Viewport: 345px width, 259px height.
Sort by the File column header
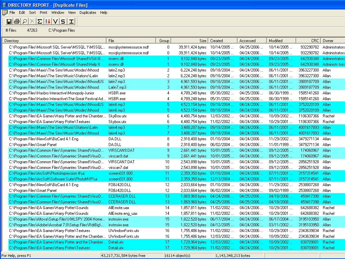(x=131, y=41)
